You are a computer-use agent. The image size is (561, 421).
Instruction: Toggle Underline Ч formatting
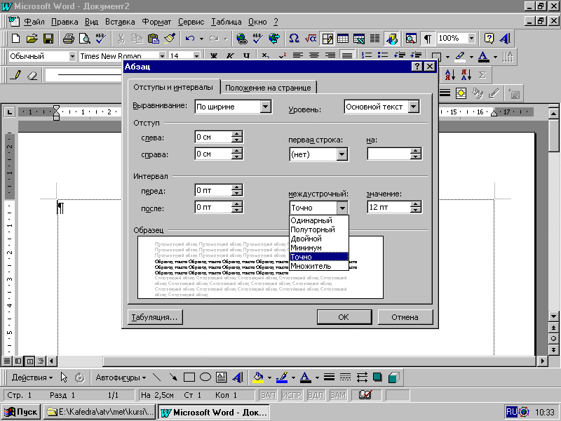(x=246, y=56)
